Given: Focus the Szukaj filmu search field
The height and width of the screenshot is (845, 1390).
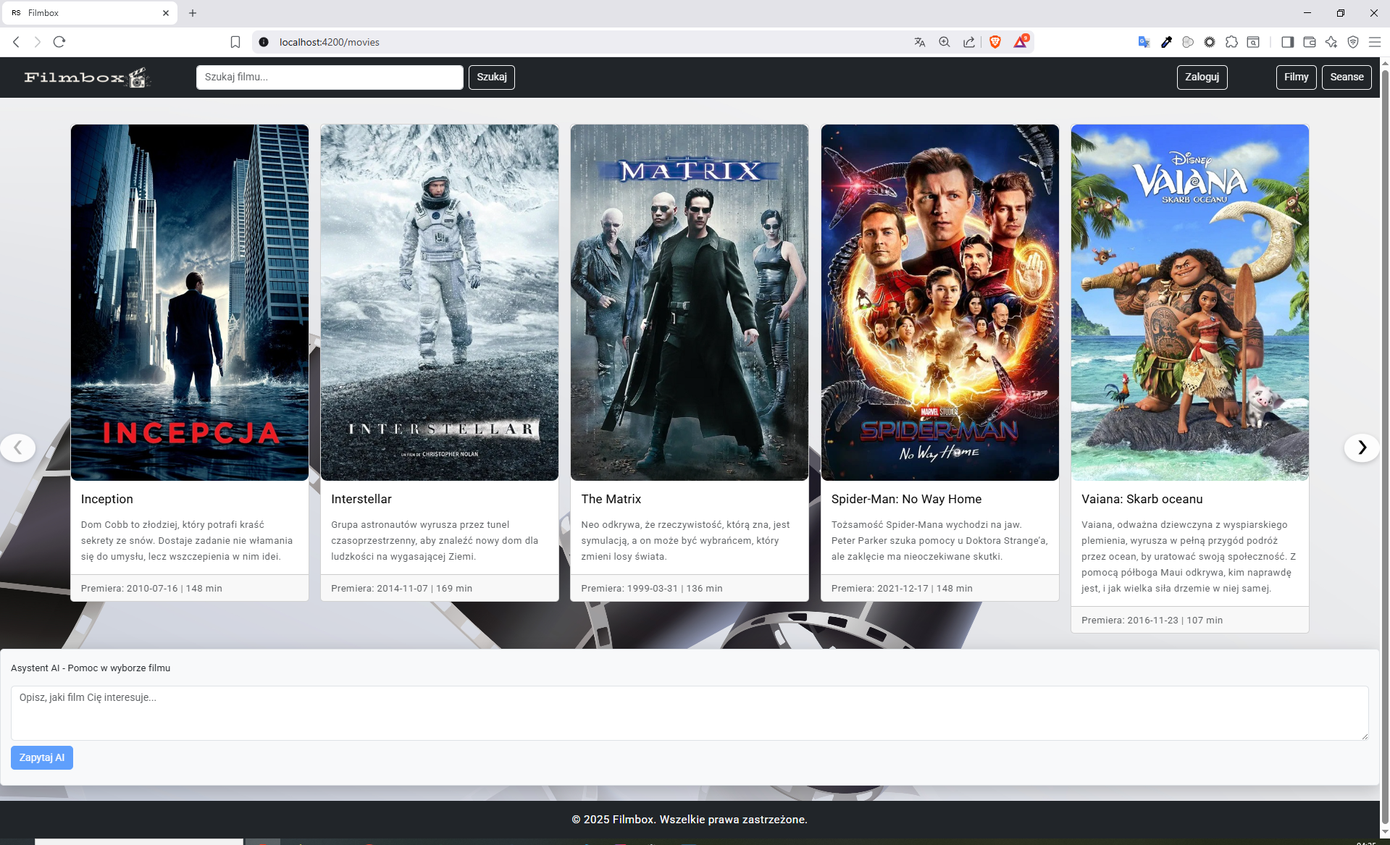Looking at the screenshot, I should [x=330, y=77].
